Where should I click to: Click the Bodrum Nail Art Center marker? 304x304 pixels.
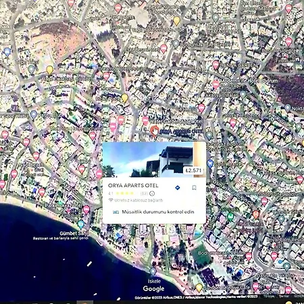pos(176,44)
